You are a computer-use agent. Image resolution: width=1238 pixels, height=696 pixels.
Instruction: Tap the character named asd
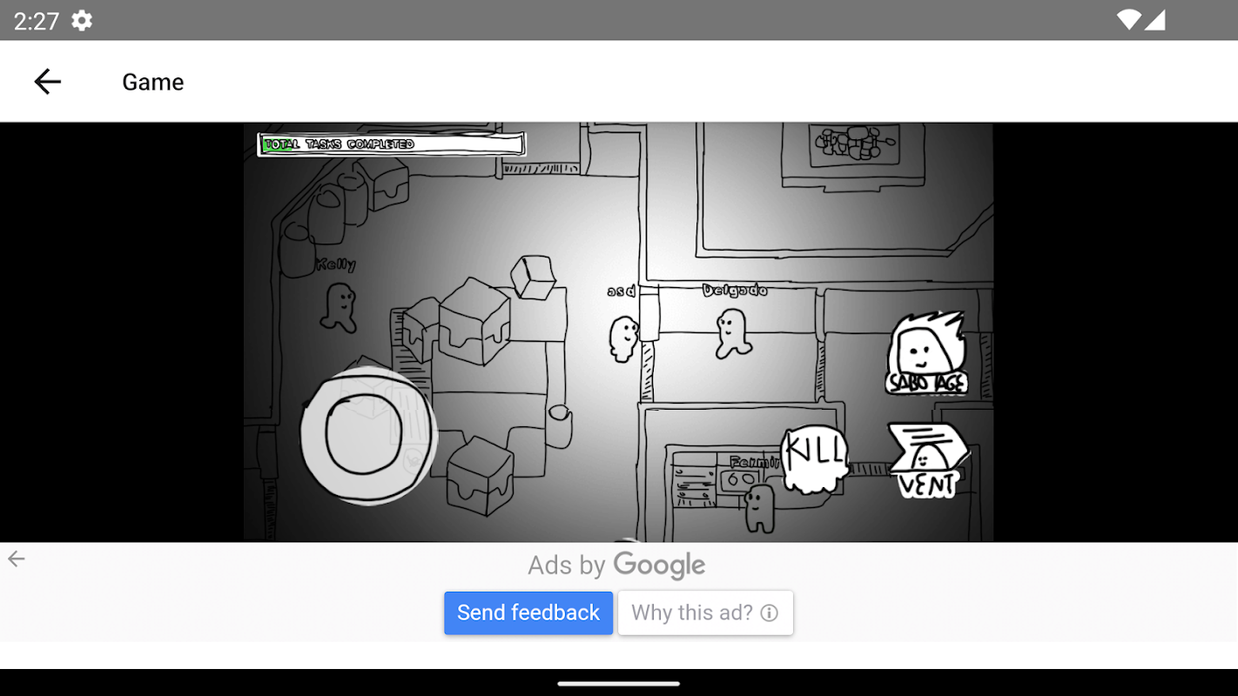[623, 338]
